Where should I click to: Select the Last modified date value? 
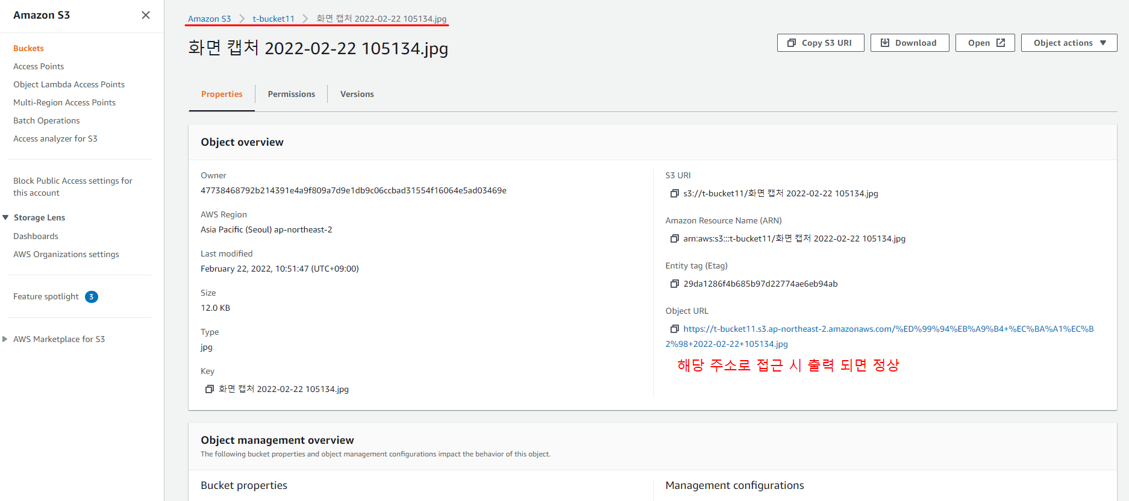(x=280, y=269)
